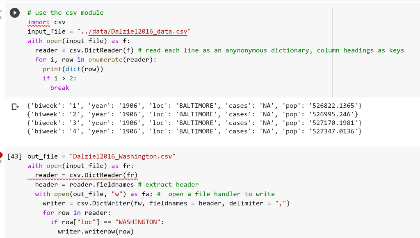Click the gutter marker left of the output cell
420x238 pixels.
(x=15, y=107)
